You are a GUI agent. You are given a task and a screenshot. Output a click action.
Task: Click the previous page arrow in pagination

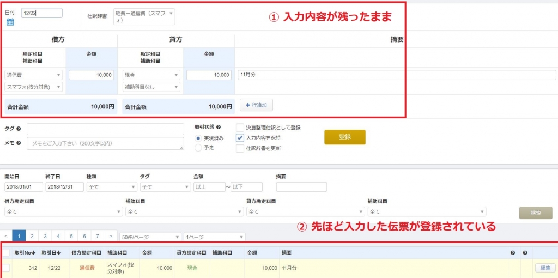click(6, 236)
